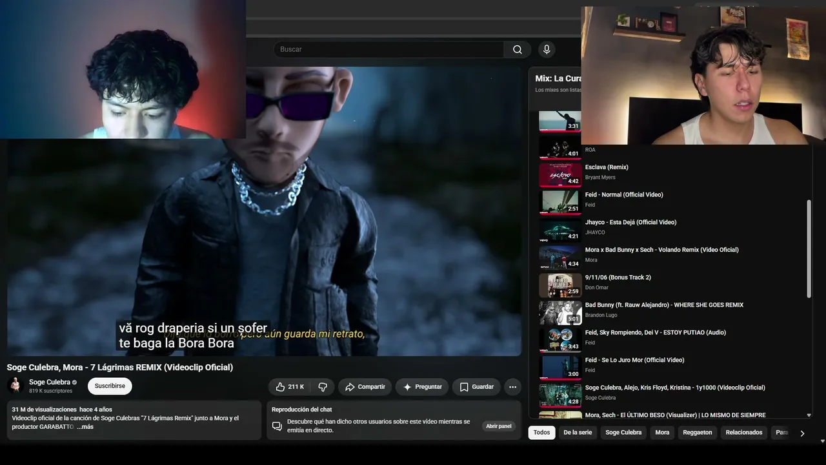Dislike the 7 Lágrimas REMIX video
The height and width of the screenshot is (465, 826).
(x=323, y=387)
